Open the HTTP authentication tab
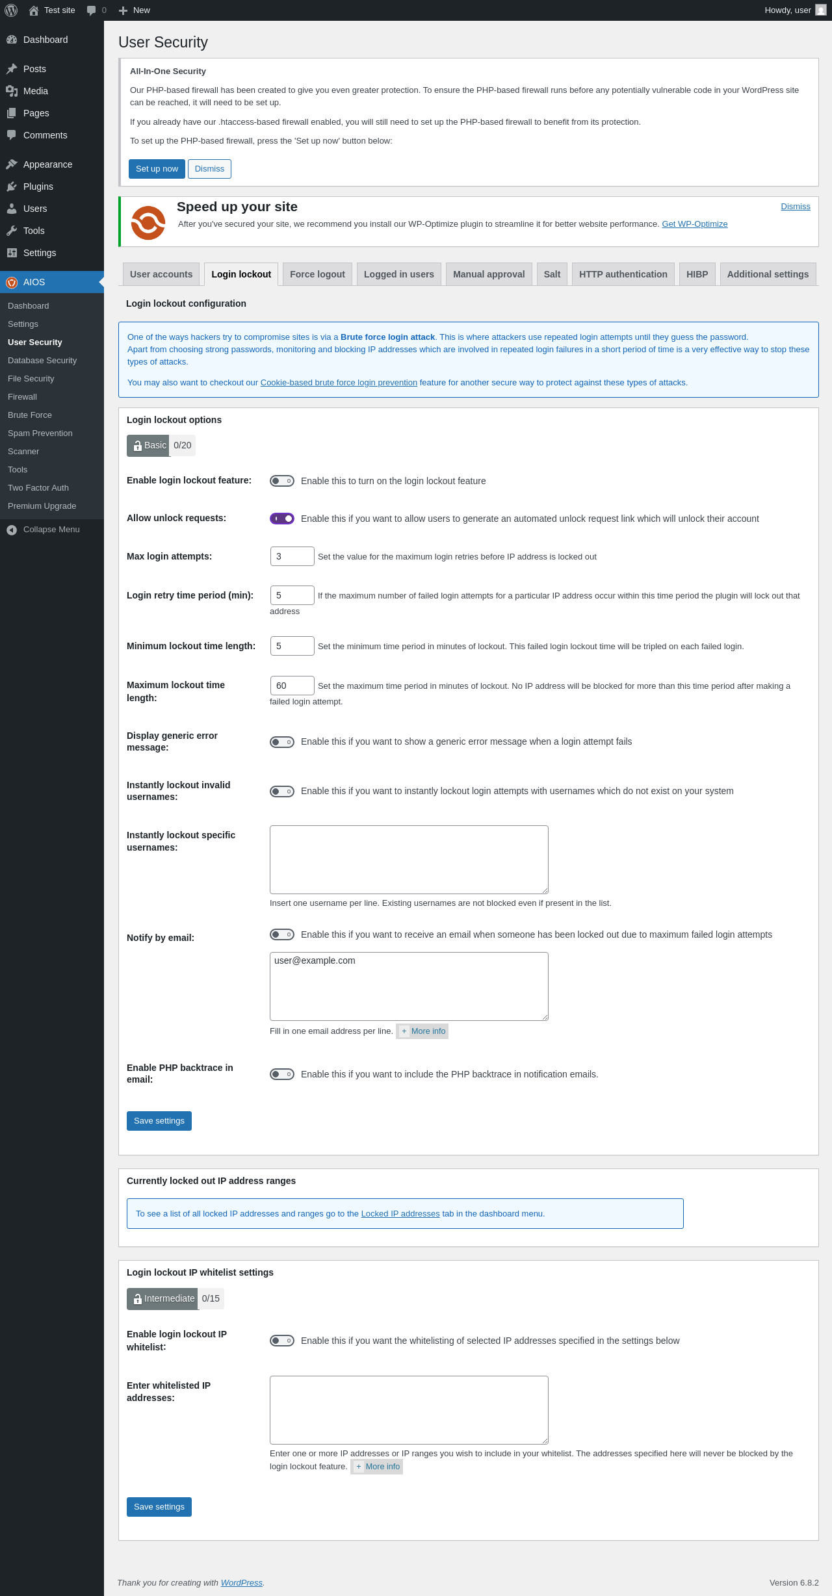Viewport: 832px width, 1596px height. click(623, 274)
